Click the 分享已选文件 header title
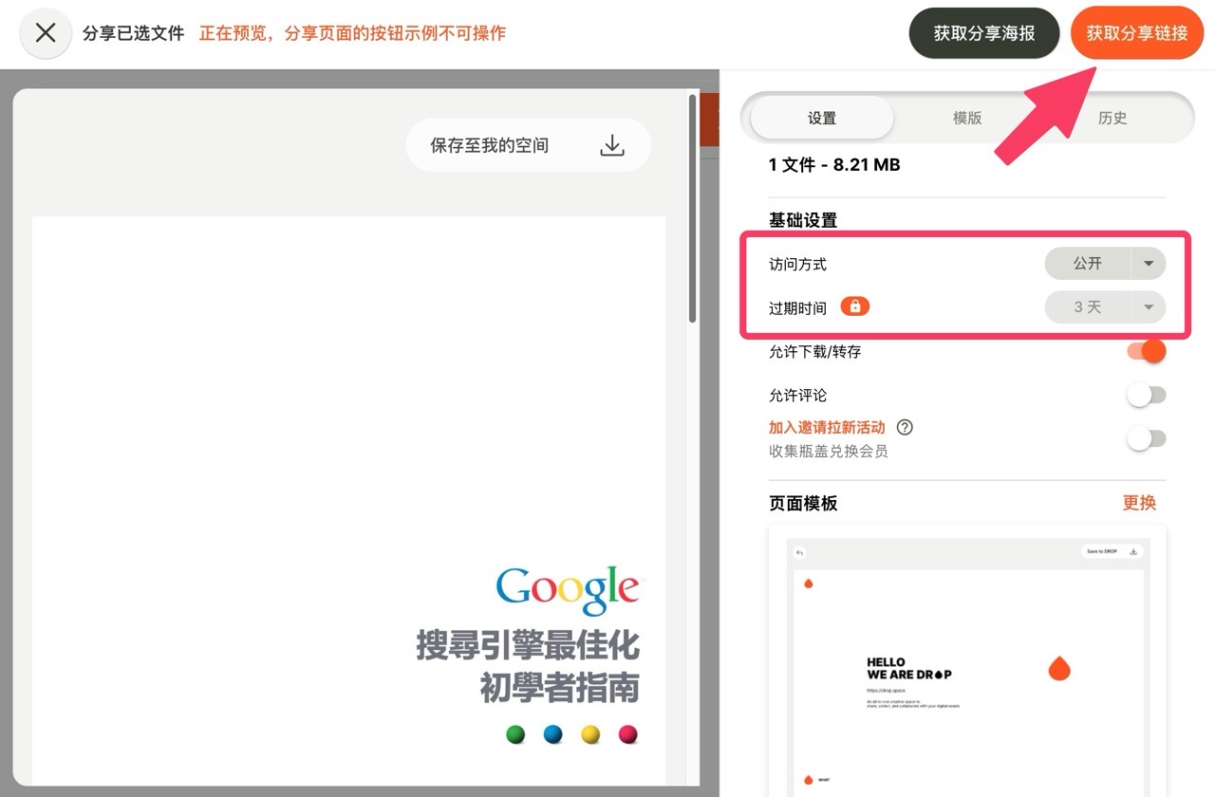 [x=133, y=33]
